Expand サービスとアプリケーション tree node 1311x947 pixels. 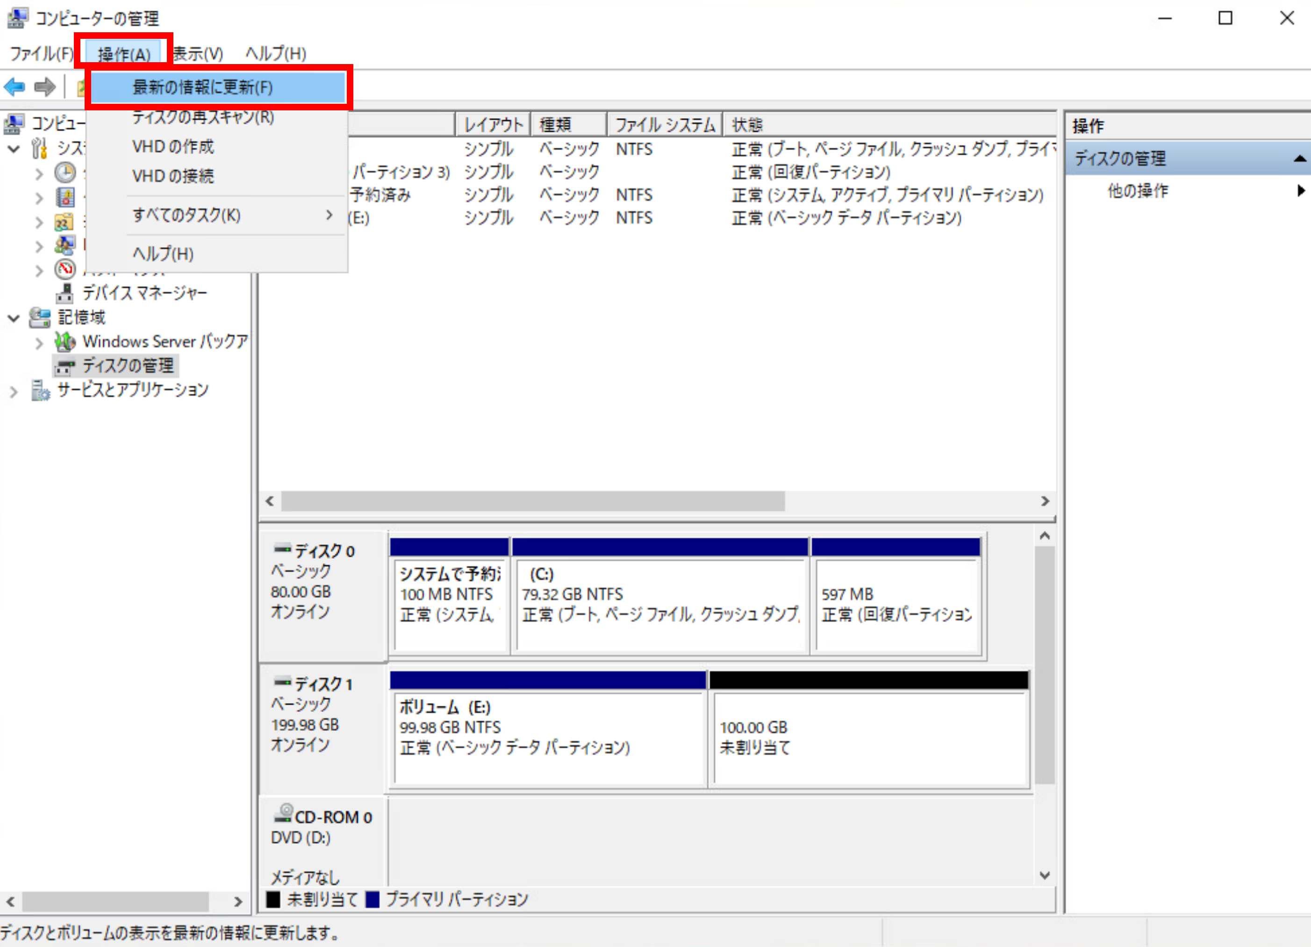pos(14,391)
